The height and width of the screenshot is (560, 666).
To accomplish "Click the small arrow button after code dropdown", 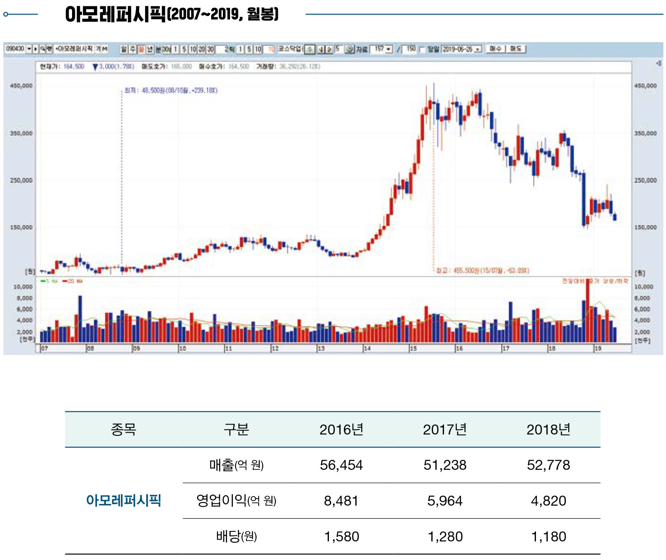I will (35, 48).
